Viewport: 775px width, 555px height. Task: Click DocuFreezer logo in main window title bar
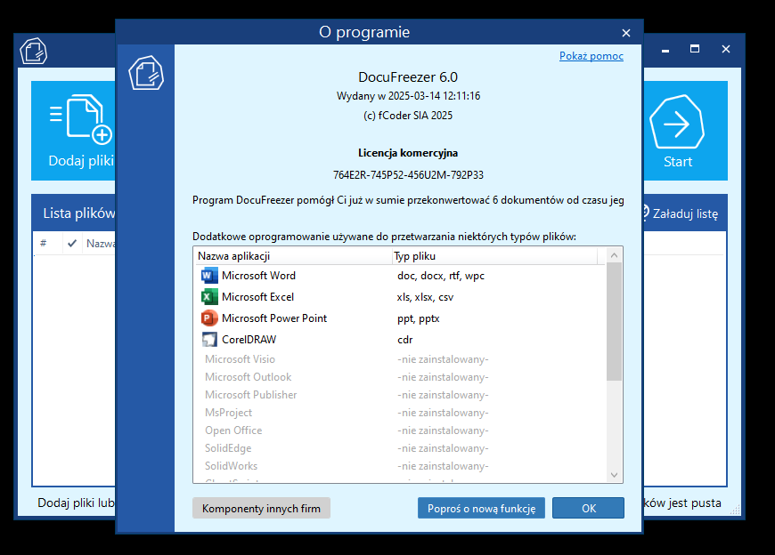coord(33,51)
